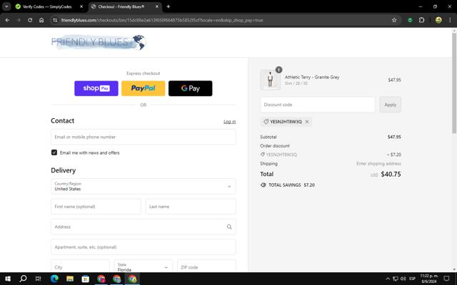Close the Checkout Friendly Blues tab
Viewport: 457px width, 285px height.
(157, 6)
